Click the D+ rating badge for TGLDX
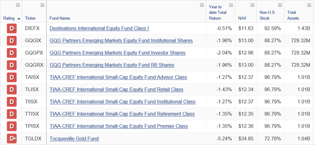The width and height of the screenshot is (315, 145). coord(12,139)
